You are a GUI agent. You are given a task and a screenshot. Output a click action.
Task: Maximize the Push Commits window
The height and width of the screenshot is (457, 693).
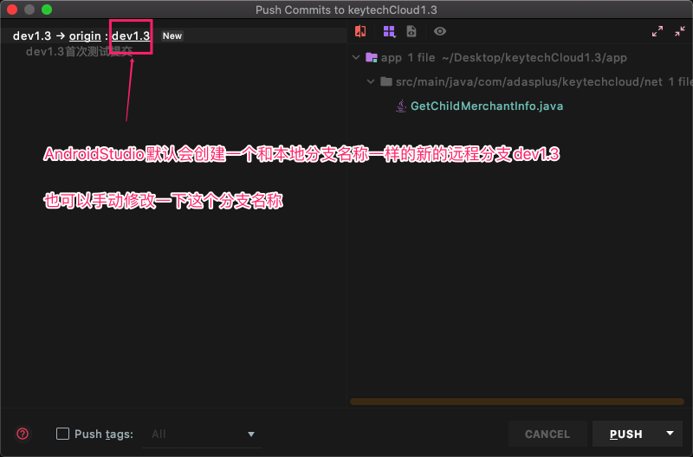pos(47,10)
